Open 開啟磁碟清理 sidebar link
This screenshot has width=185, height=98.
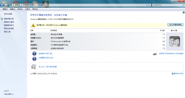click(9, 28)
